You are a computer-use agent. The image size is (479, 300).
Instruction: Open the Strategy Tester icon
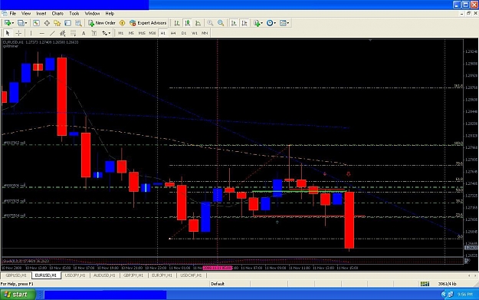(78, 23)
